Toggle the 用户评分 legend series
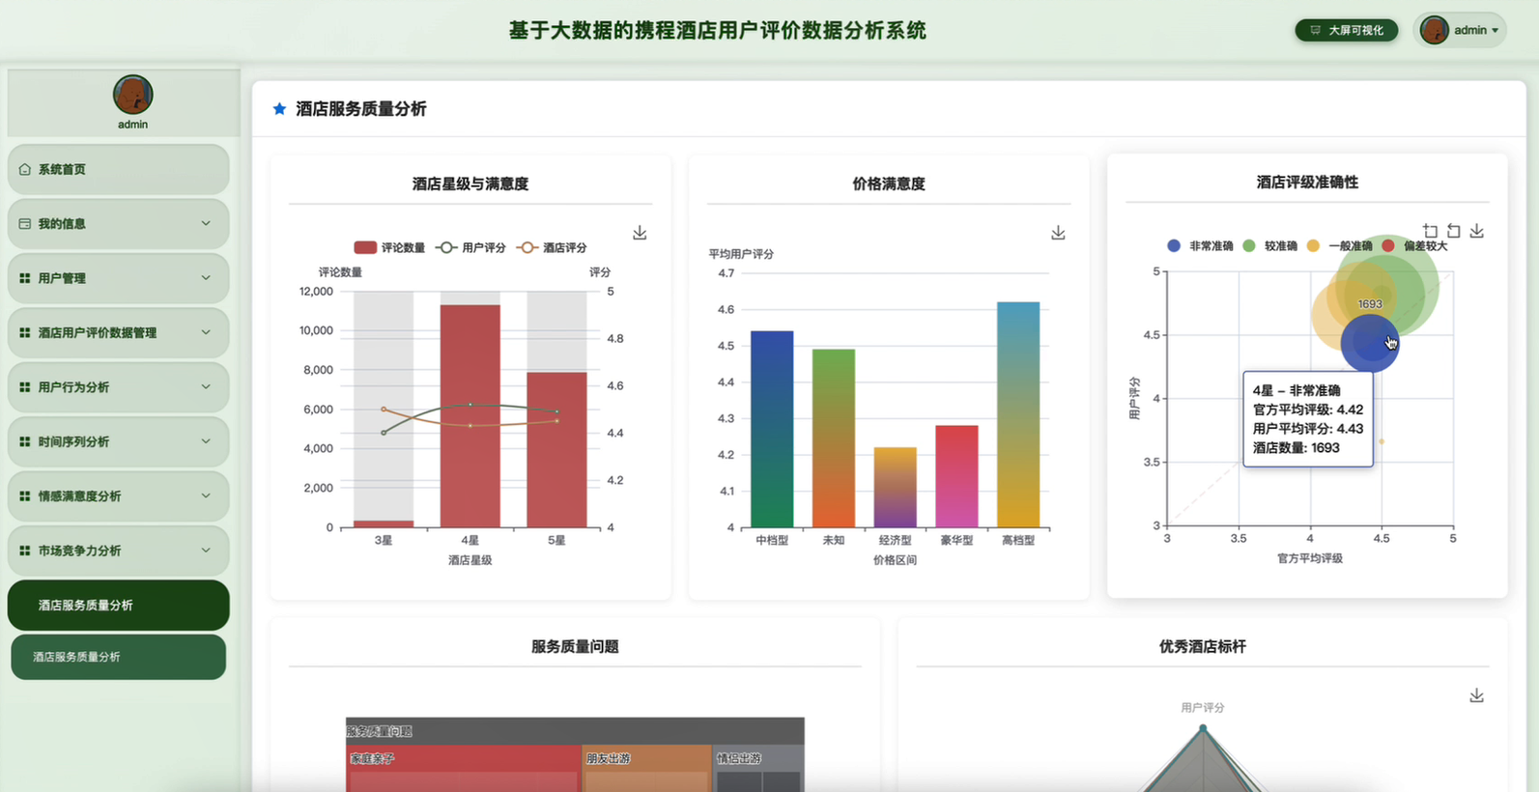 pos(470,248)
